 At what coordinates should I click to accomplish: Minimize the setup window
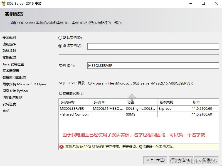coord(191,3)
